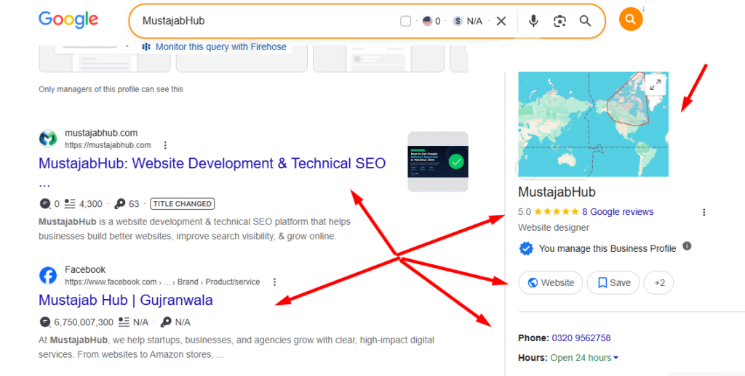
Task: Click the Facebook logo icon
Action: pyautogui.click(x=48, y=276)
